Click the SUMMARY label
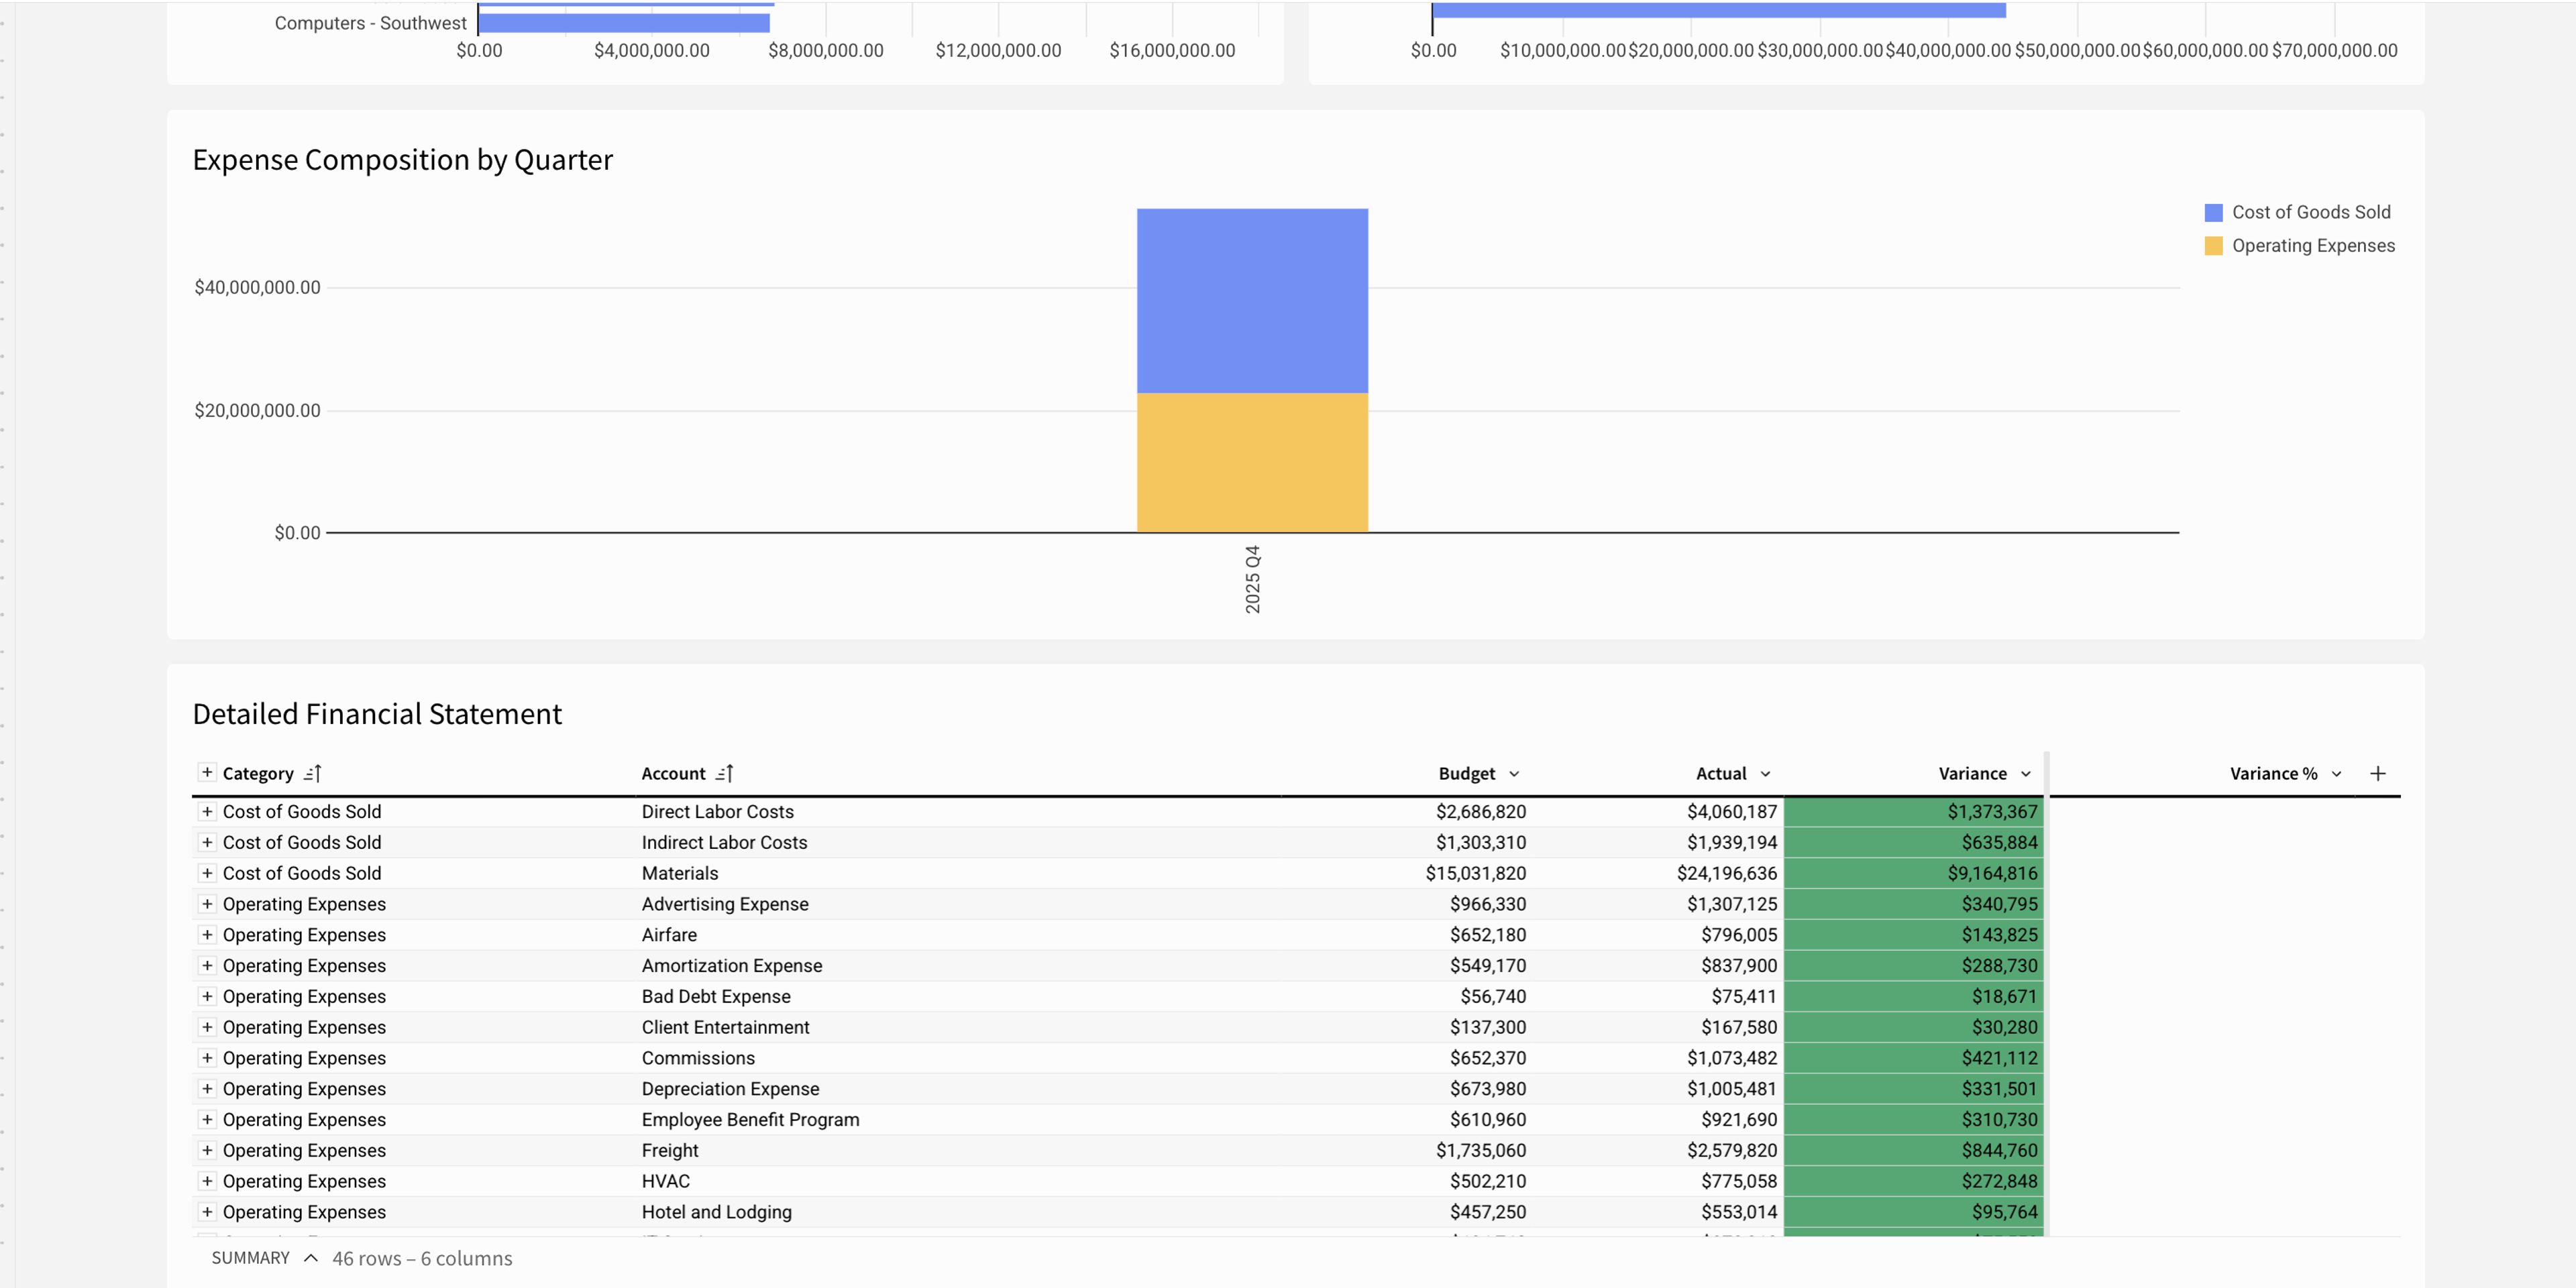Viewport: 2576px width, 1288px height. [x=250, y=1258]
